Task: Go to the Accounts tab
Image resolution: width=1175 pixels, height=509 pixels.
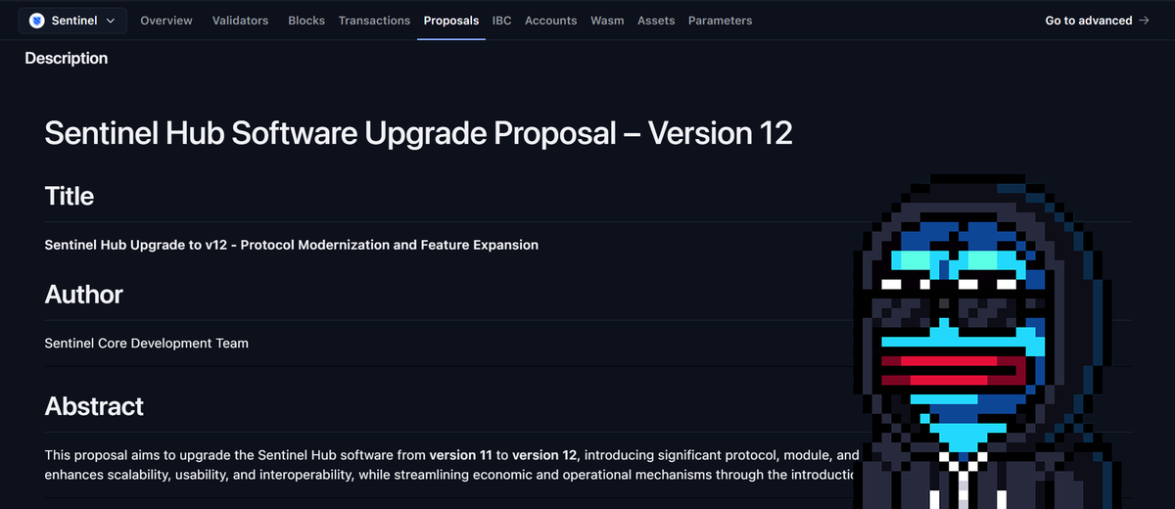Action: point(550,20)
